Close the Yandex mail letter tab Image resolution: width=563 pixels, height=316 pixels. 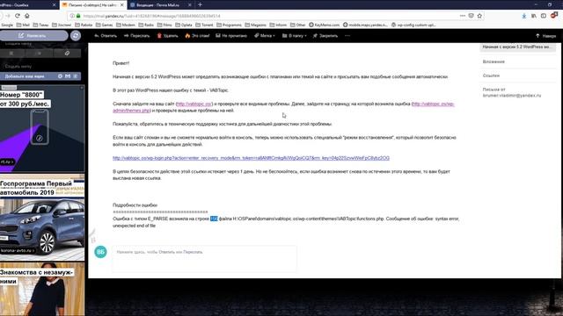pos(122,5)
